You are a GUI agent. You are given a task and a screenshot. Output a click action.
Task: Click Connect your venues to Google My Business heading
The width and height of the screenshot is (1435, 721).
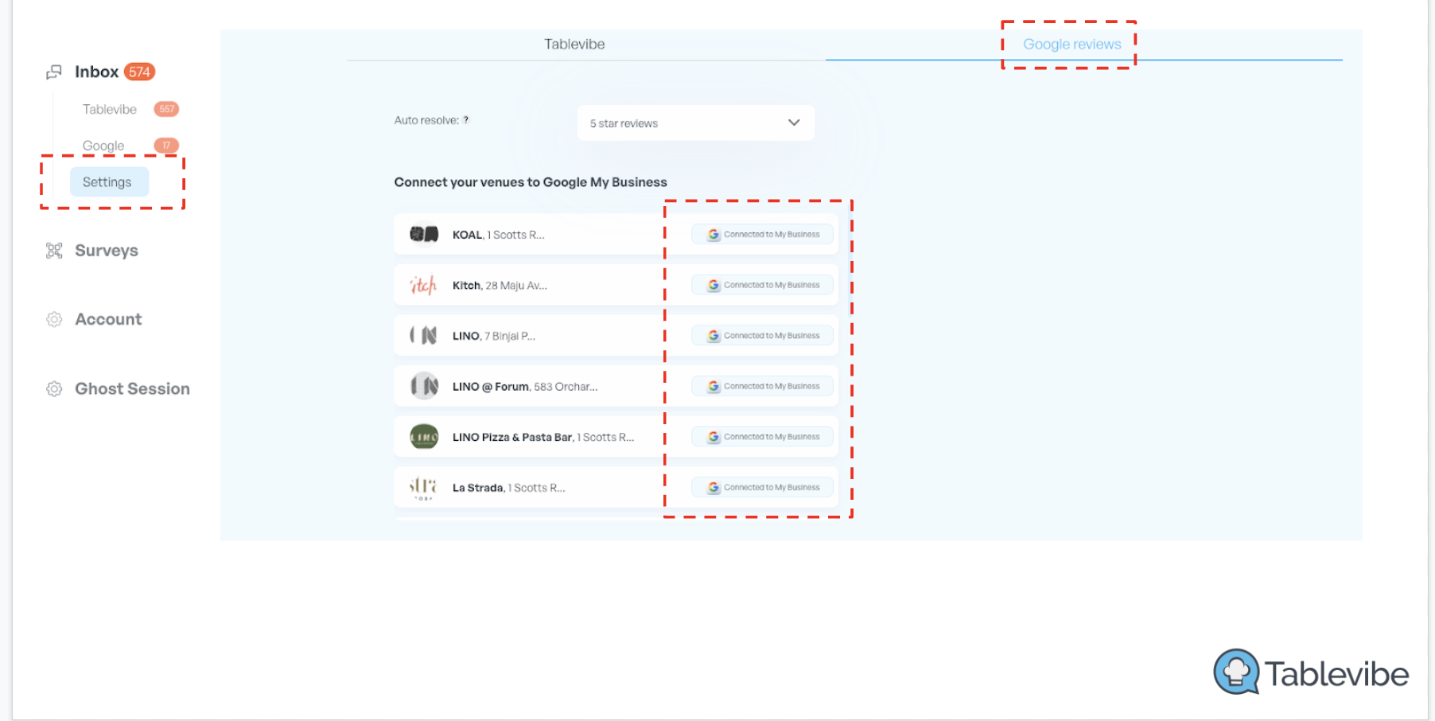[531, 182]
